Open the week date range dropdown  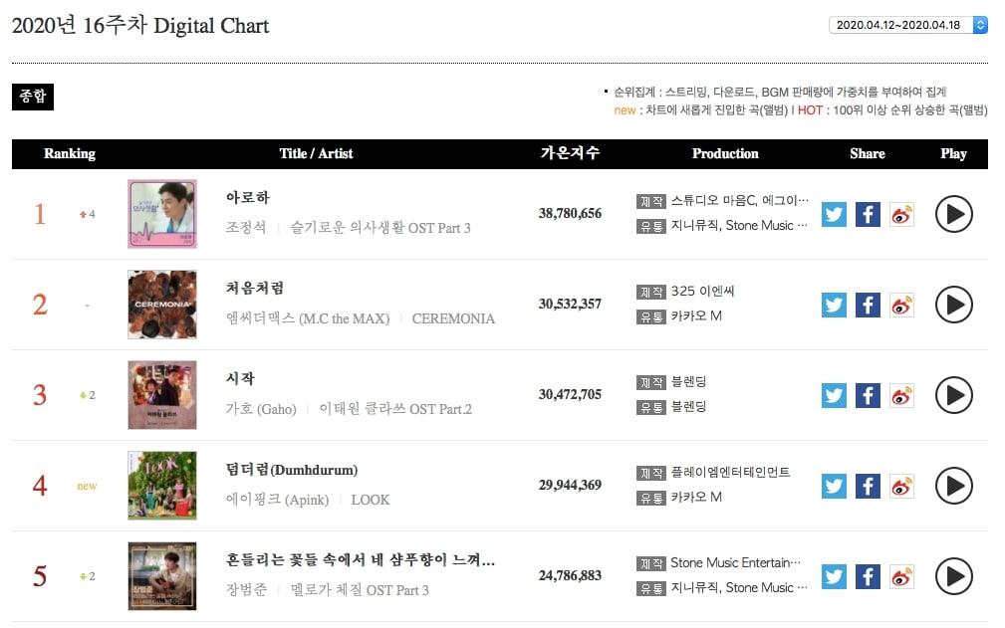click(x=907, y=25)
